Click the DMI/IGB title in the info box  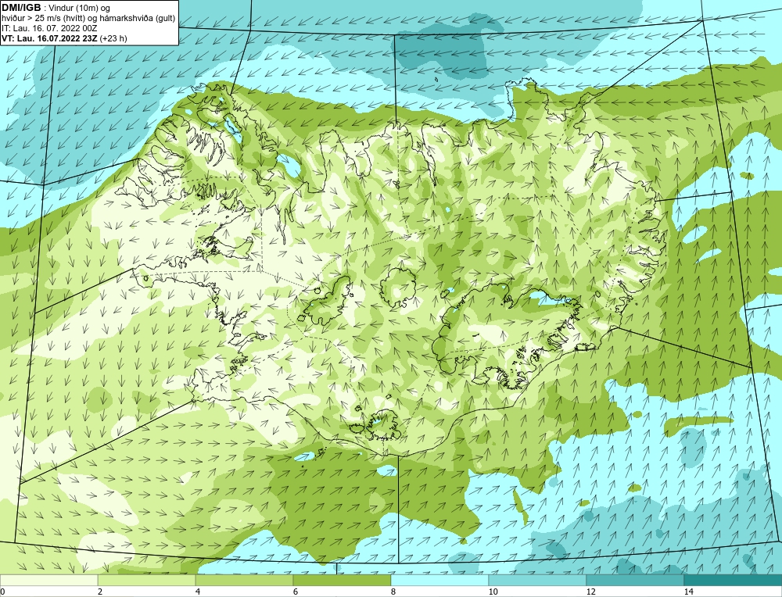(21, 8)
